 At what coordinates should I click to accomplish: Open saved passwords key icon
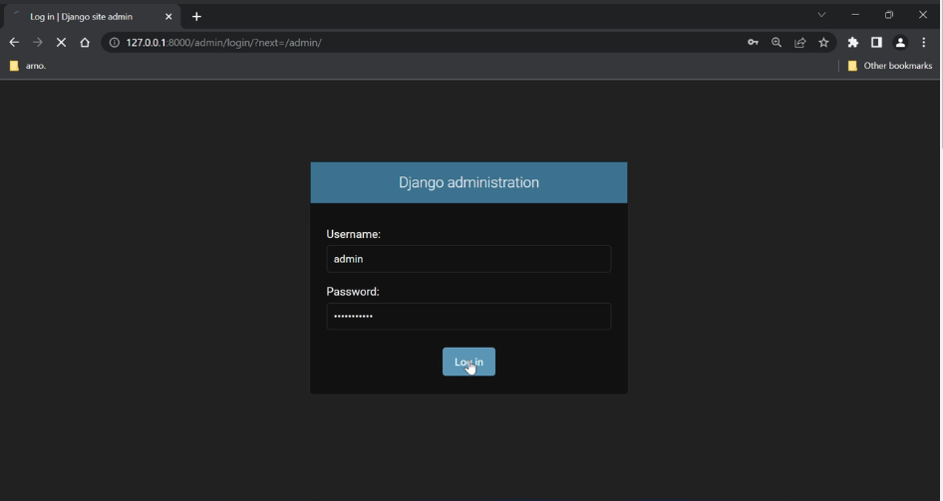coord(753,43)
